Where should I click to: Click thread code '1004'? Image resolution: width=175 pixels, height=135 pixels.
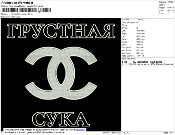click(x=153, y=64)
